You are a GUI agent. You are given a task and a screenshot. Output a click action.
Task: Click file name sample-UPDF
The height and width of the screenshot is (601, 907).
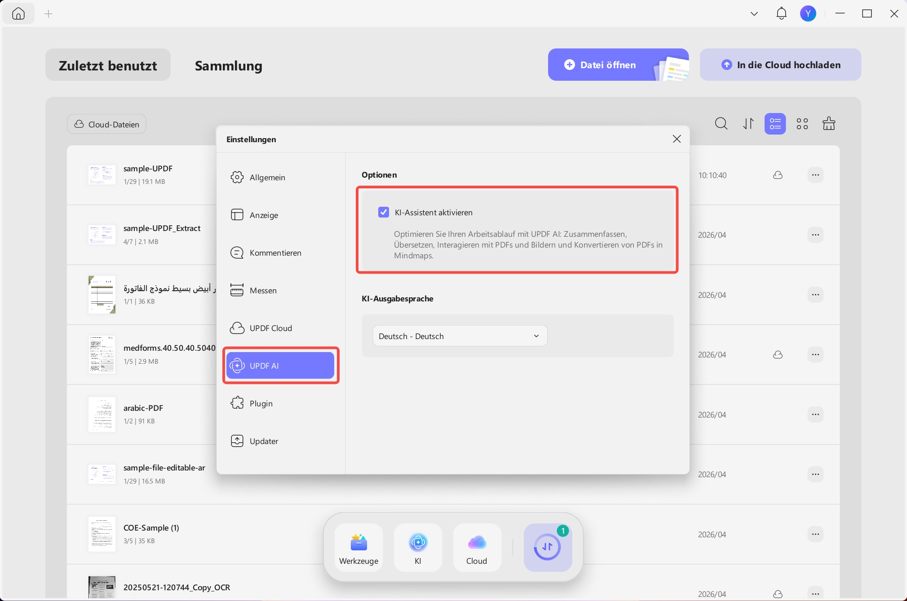(148, 169)
